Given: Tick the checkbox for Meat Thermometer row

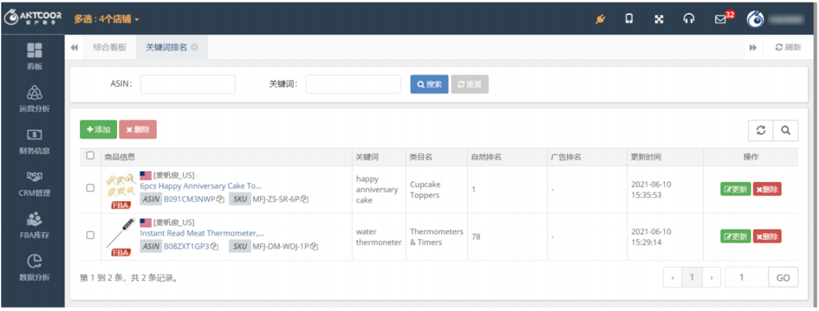Looking at the screenshot, I should point(90,236).
